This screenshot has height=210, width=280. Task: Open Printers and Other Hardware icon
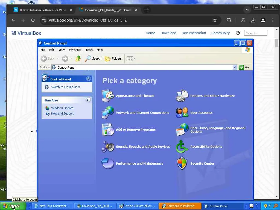(182, 96)
